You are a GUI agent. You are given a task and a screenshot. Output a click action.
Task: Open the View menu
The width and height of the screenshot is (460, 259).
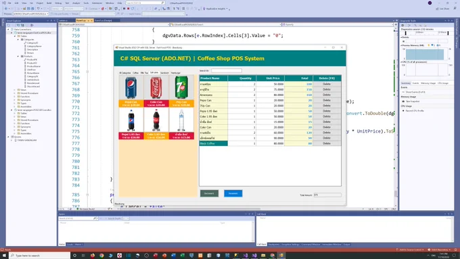(24, 3)
